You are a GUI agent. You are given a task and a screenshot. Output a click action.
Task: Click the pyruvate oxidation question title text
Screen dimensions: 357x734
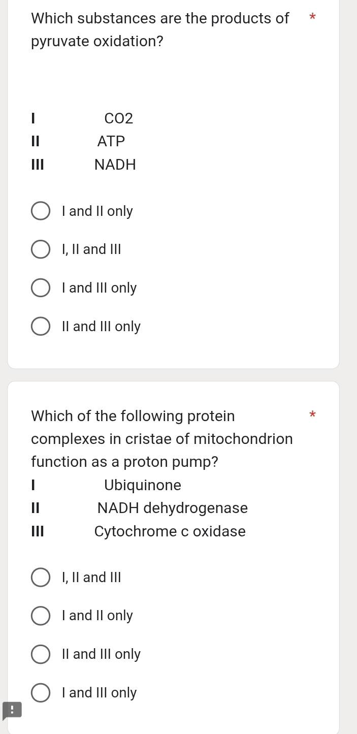coord(160,29)
